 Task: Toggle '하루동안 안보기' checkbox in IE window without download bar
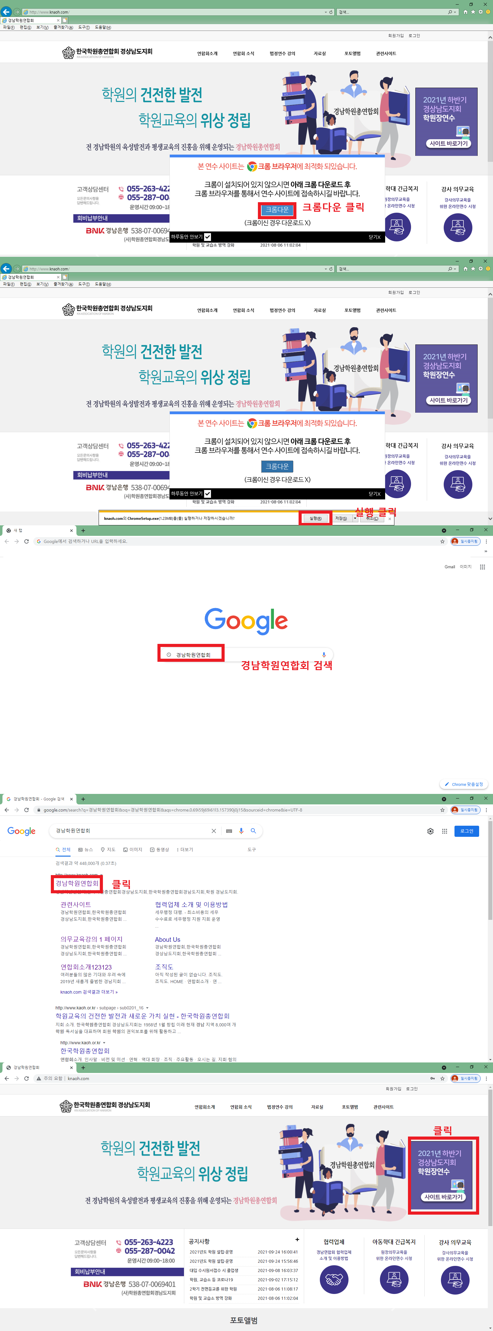tap(207, 237)
